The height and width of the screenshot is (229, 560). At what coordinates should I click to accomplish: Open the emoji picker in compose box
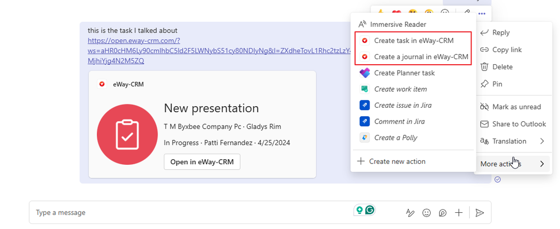pyautogui.click(x=427, y=212)
